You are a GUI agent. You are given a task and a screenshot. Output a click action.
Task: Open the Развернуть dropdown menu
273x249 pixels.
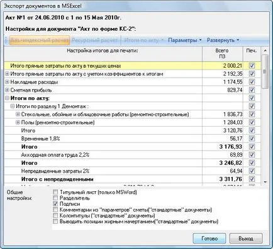(223, 40)
